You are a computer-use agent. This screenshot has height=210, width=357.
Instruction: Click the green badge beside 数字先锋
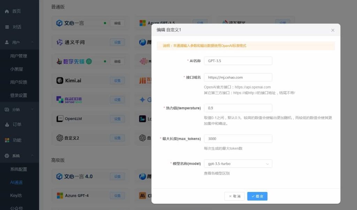click(89, 61)
